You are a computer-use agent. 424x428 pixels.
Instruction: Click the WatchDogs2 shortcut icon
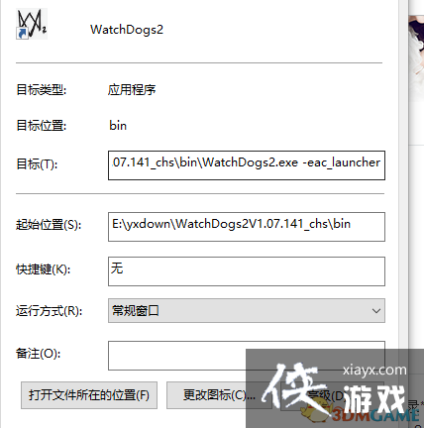(32, 24)
